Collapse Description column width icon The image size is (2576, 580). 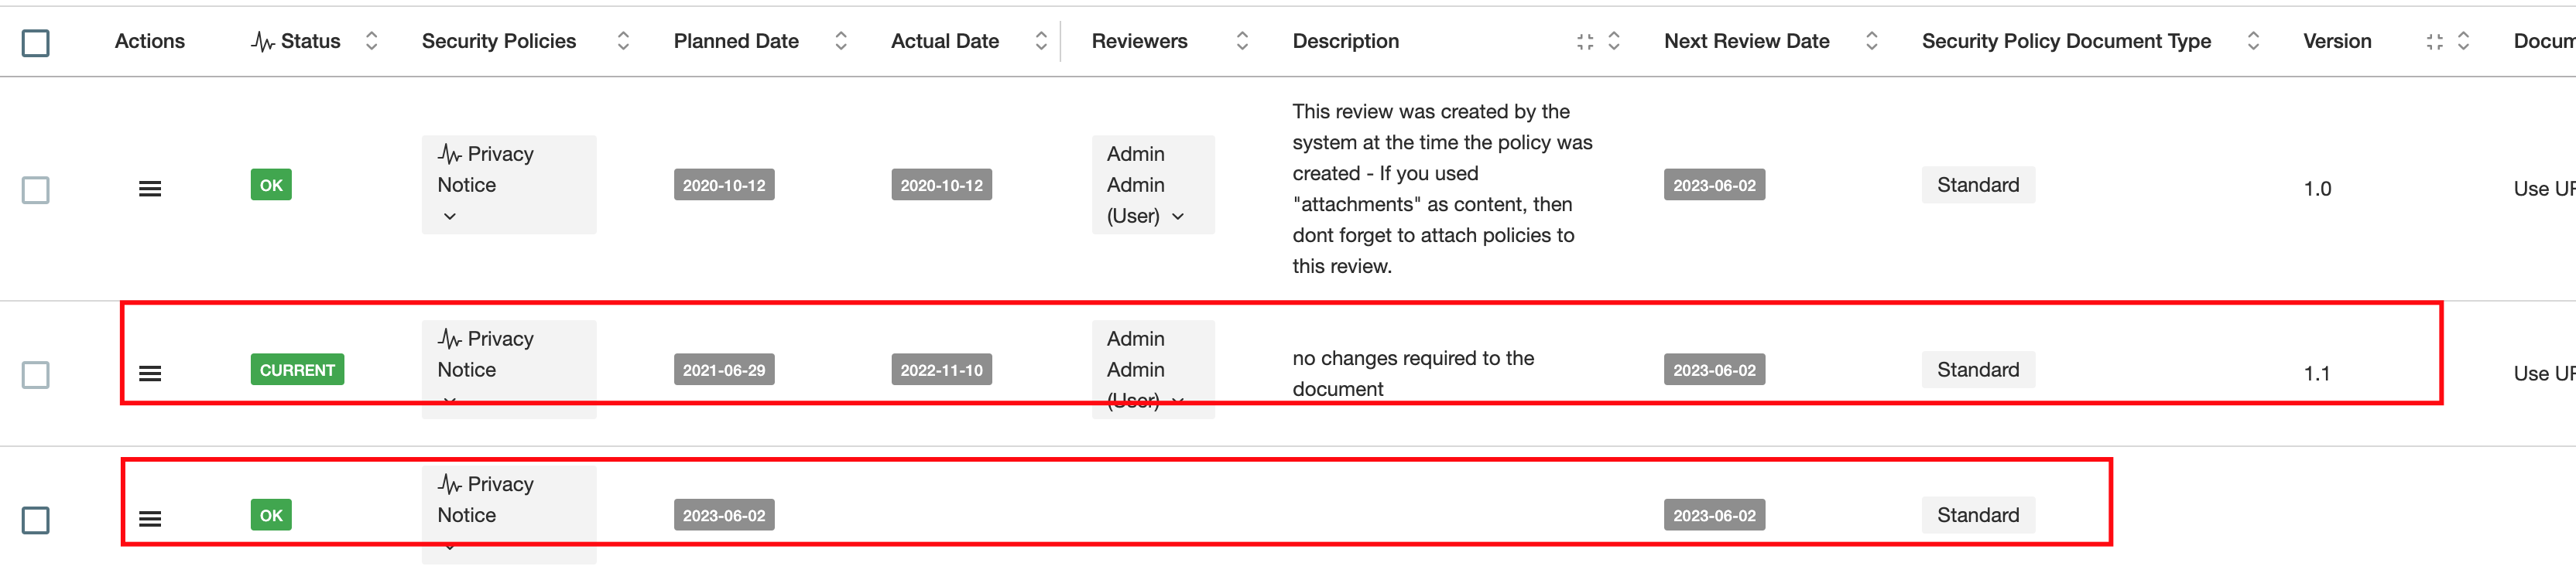coord(1585,41)
